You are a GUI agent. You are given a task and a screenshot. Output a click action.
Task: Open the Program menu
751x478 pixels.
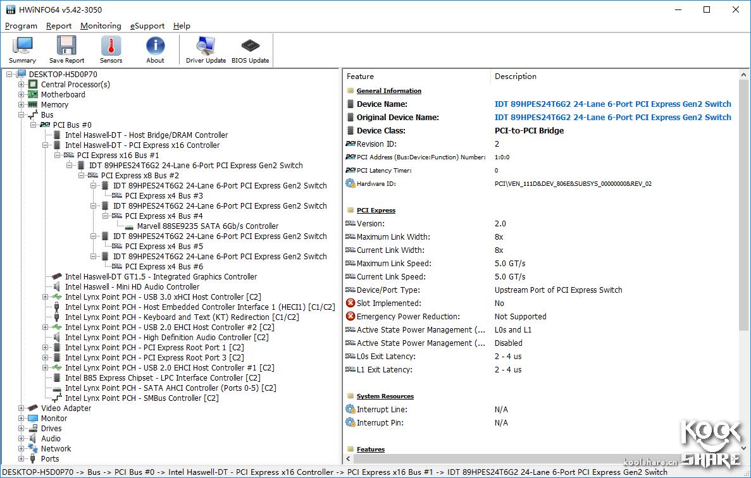[21, 26]
